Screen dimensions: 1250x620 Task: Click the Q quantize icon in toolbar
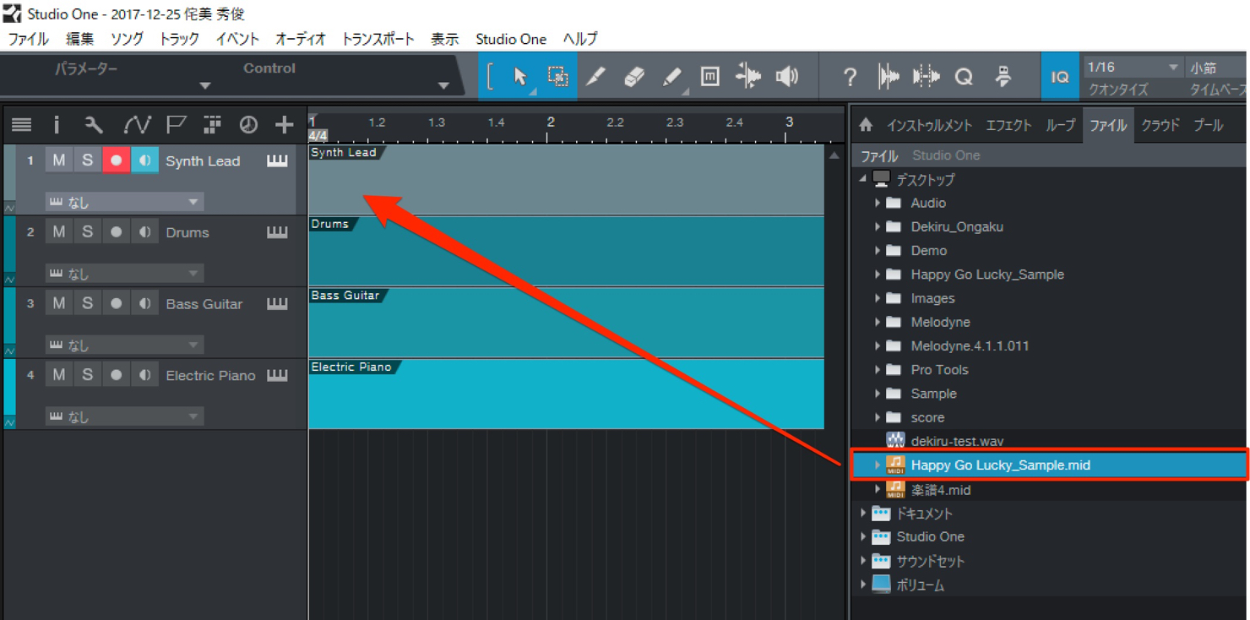coord(964,77)
